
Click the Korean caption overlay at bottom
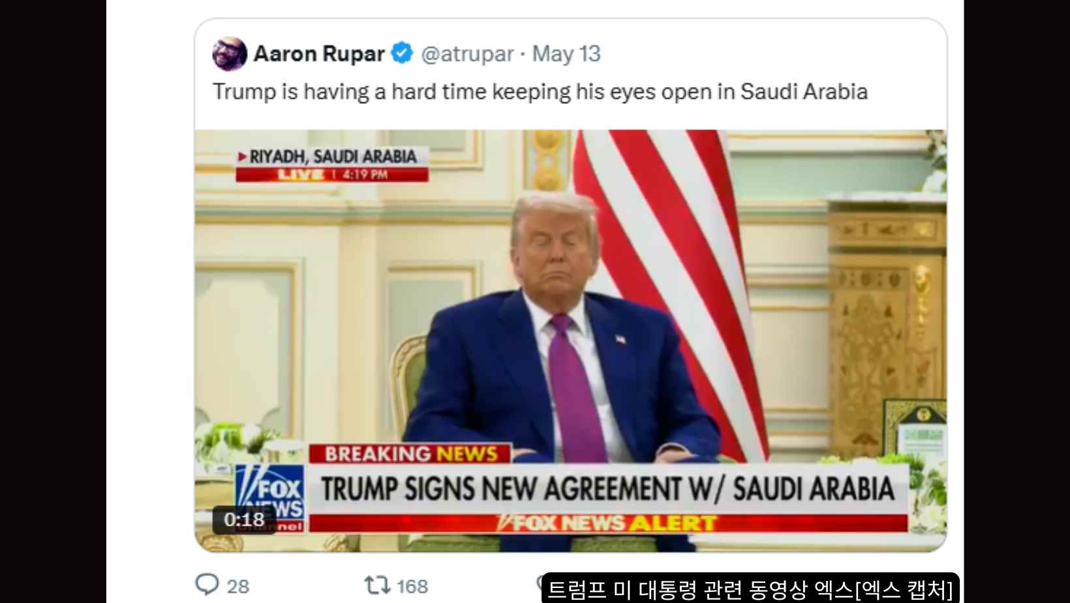click(750, 589)
